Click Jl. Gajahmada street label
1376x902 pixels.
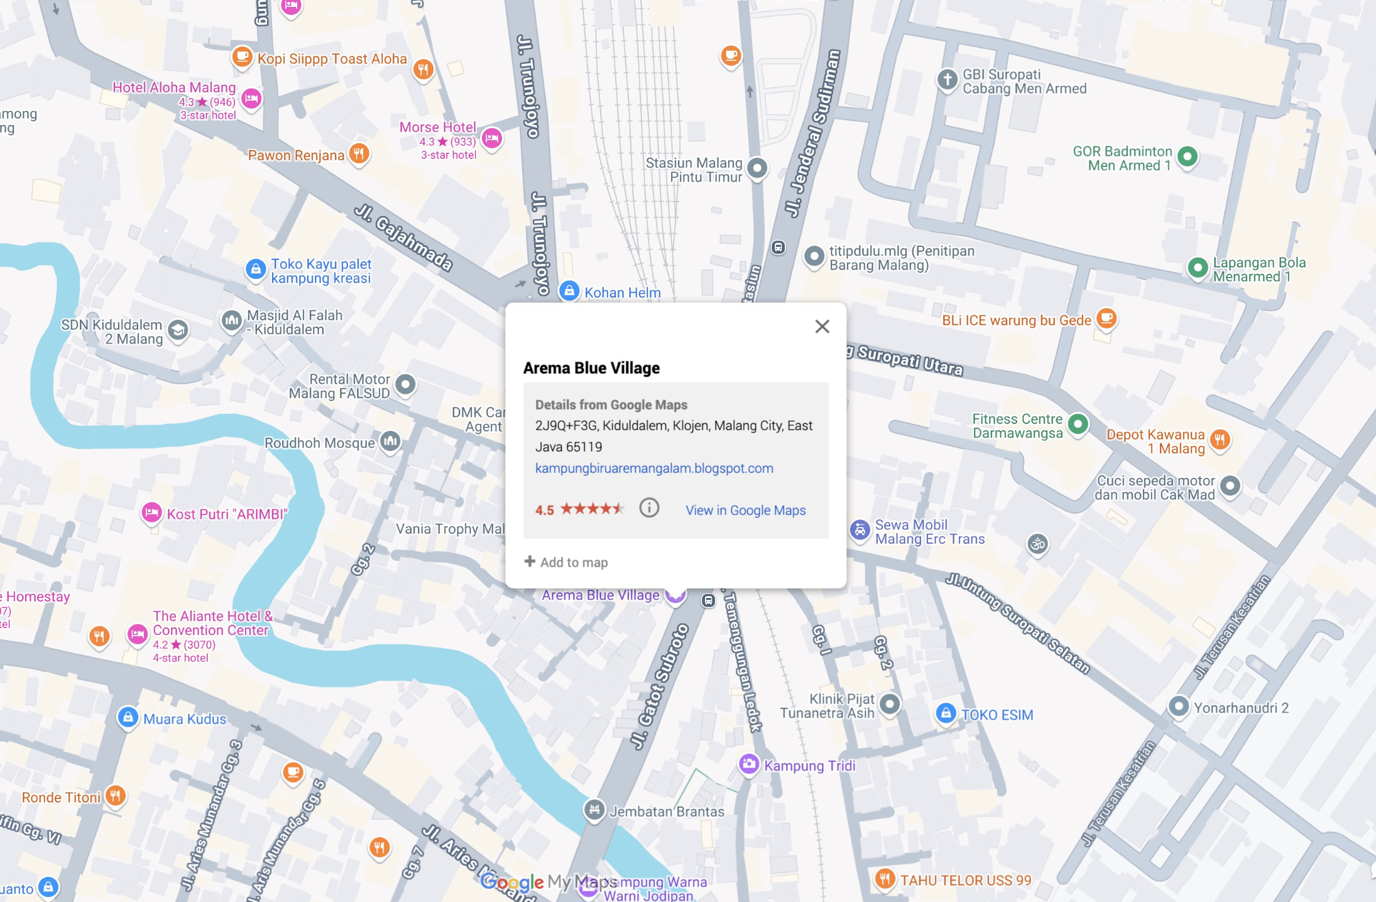pos(403,237)
